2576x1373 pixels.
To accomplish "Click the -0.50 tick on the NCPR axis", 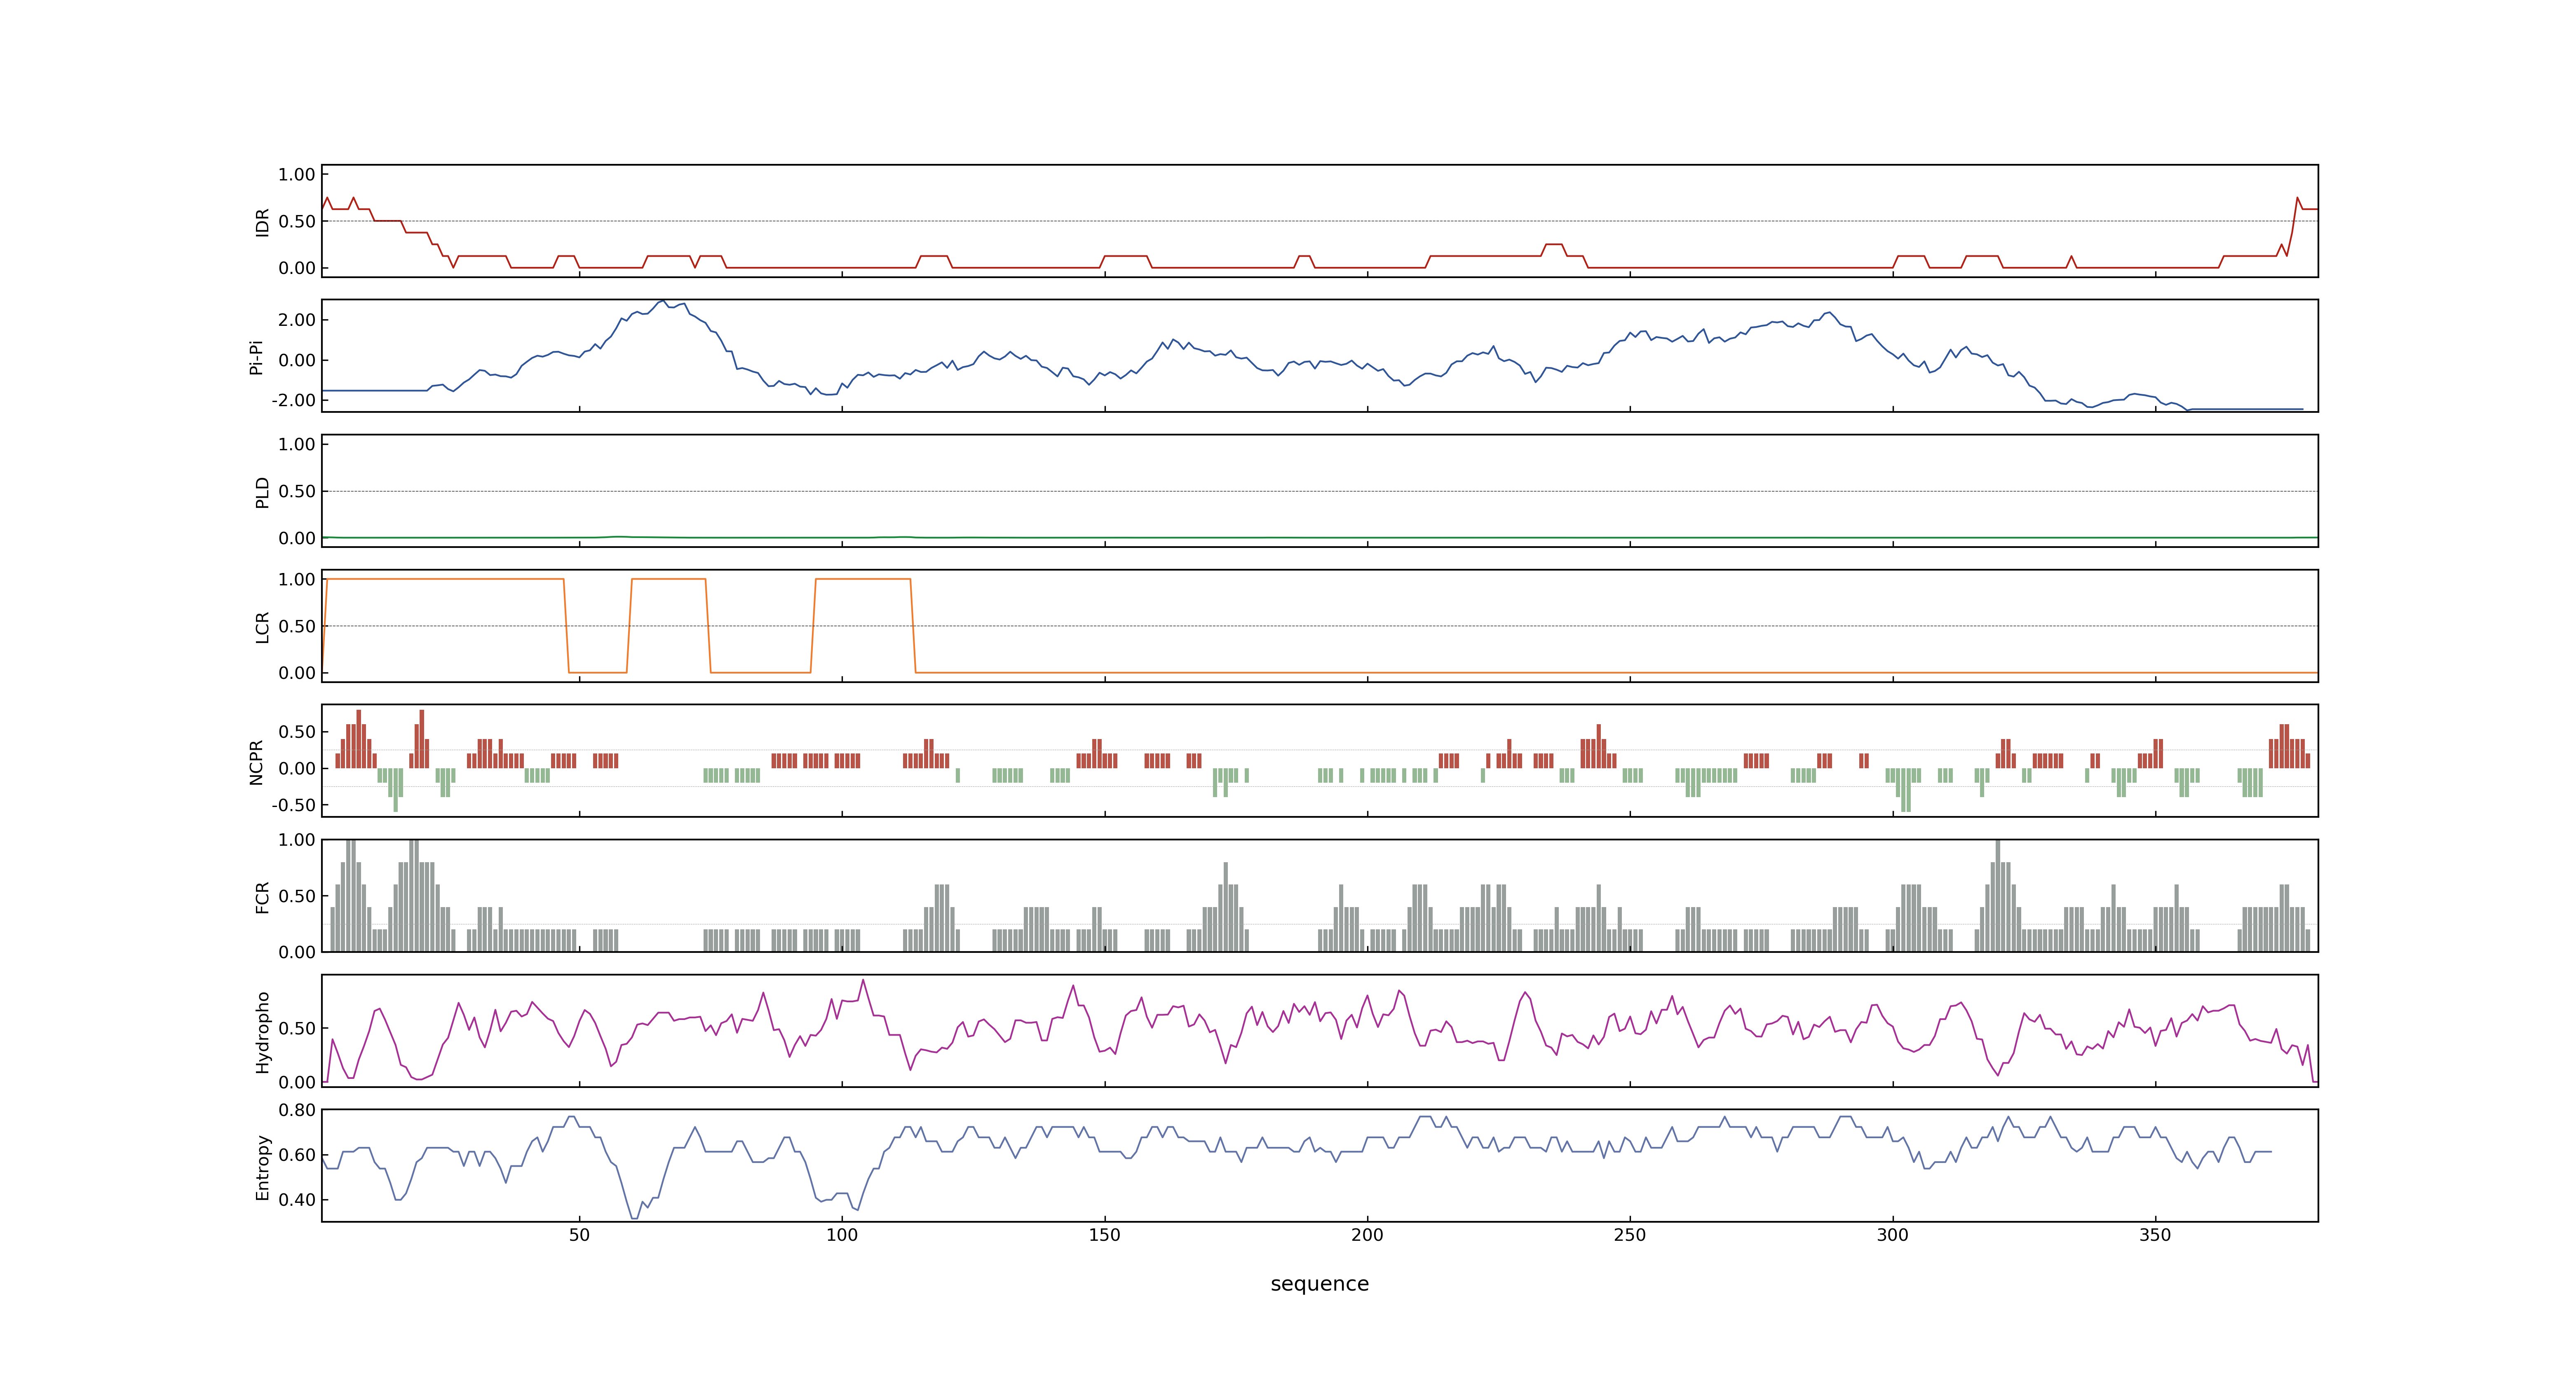I will coord(293,805).
